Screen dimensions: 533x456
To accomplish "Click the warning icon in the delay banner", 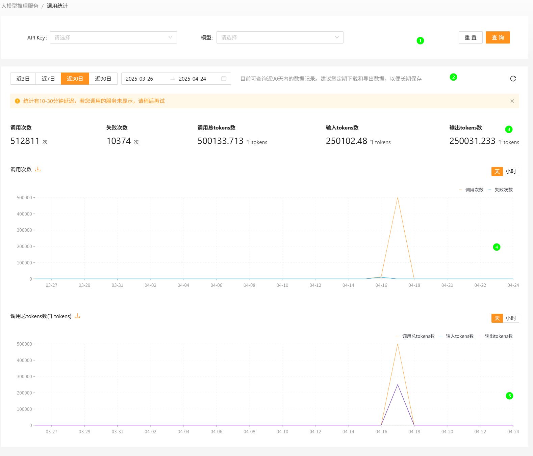I will [17, 101].
